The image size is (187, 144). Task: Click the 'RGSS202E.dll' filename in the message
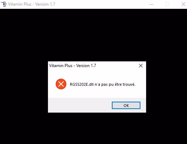(82, 84)
